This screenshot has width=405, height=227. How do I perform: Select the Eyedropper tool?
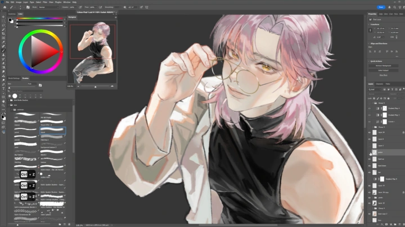point(3,42)
